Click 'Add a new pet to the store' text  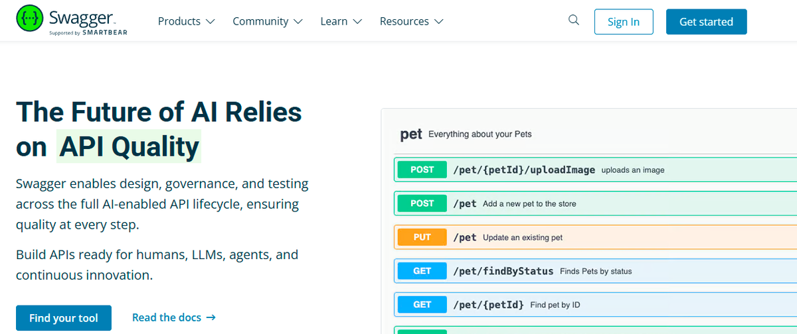529,204
